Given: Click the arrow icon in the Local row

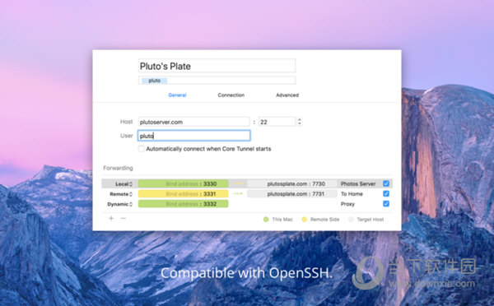Looking at the screenshot, I should 238,184.
